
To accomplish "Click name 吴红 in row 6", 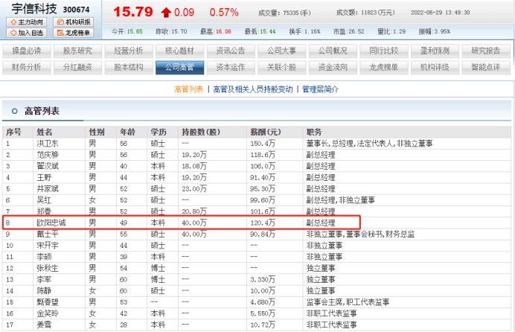I will (44, 200).
